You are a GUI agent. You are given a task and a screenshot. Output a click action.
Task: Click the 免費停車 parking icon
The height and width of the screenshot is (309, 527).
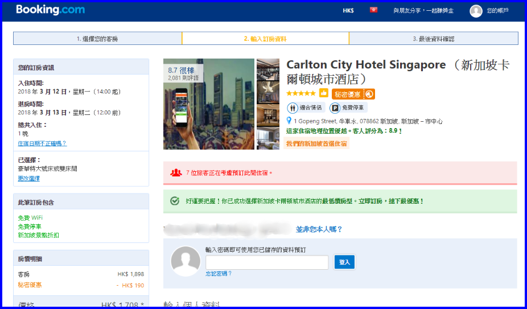tap(335, 108)
